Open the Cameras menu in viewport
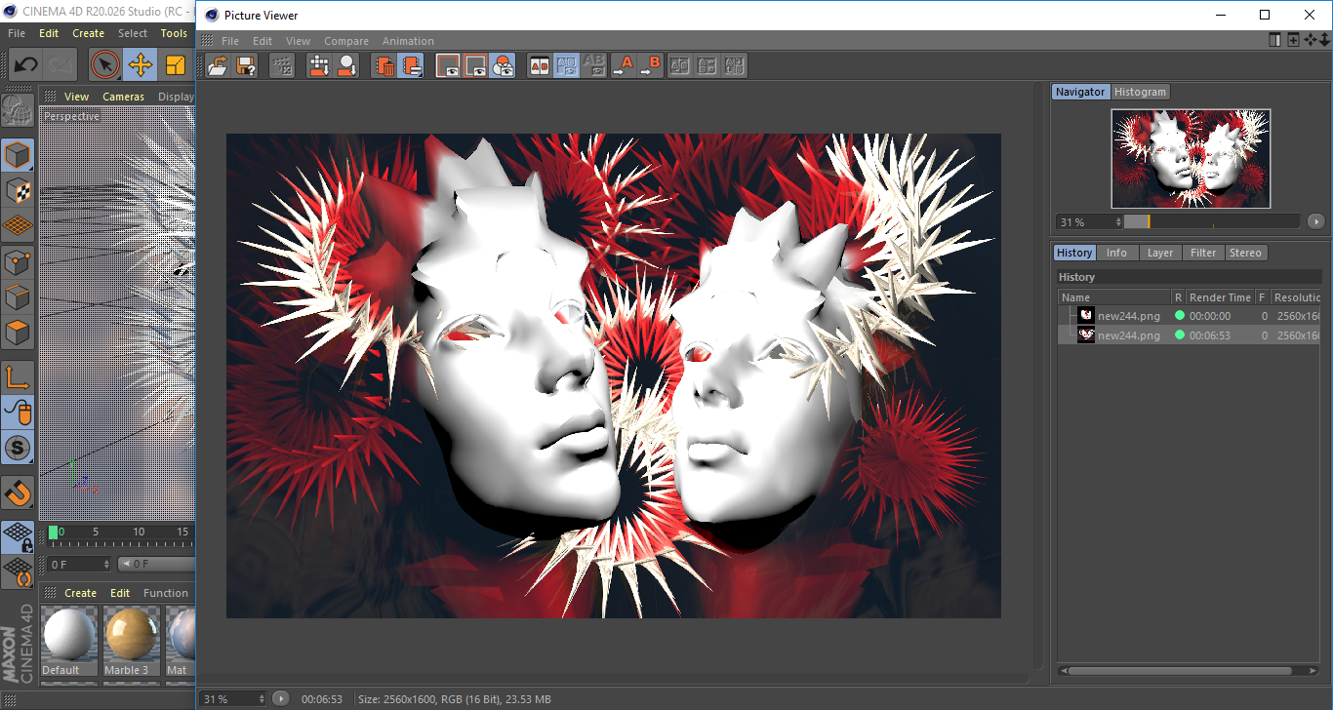Screen dimensions: 1333x710 pos(124,97)
